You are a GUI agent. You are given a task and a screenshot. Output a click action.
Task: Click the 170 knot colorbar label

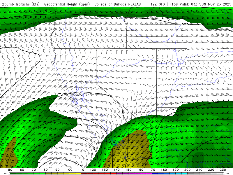point(152,170)
